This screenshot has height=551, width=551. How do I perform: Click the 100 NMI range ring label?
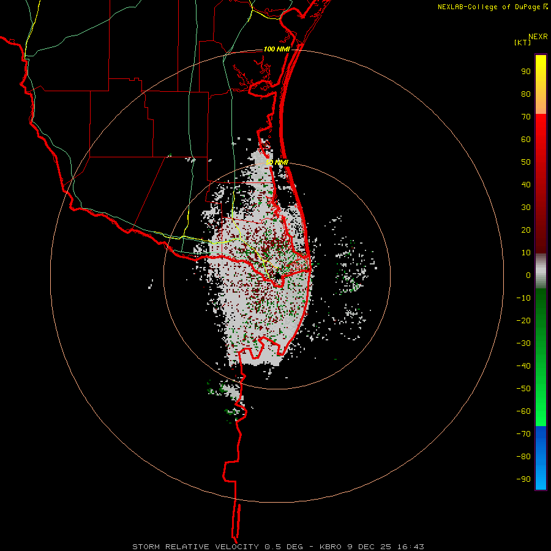(x=277, y=49)
